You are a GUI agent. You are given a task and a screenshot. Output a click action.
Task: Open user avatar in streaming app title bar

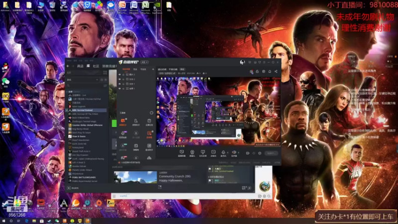242,62
